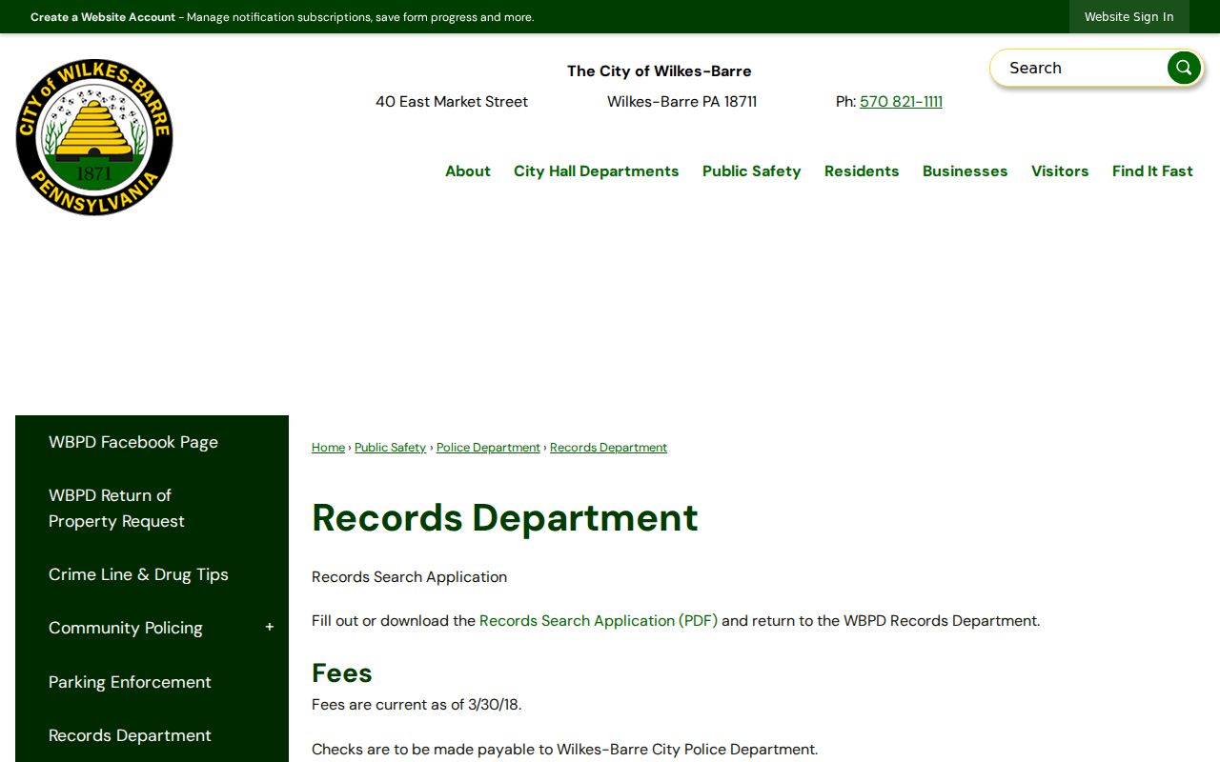
Task: Open WBPD Facebook Page in sidebar
Action: coord(133,442)
